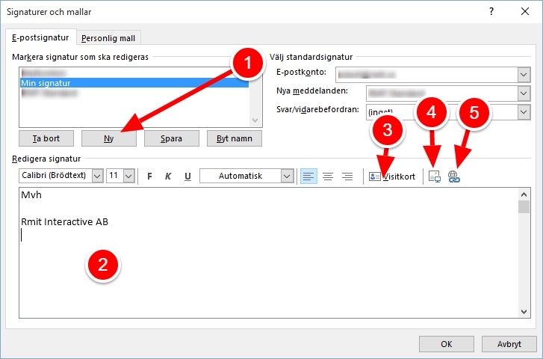Open the font name dropdown Calibri (Brödtext)

pos(97,176)
